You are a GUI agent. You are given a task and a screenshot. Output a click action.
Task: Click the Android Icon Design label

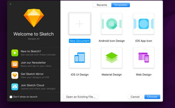[112, 41]
